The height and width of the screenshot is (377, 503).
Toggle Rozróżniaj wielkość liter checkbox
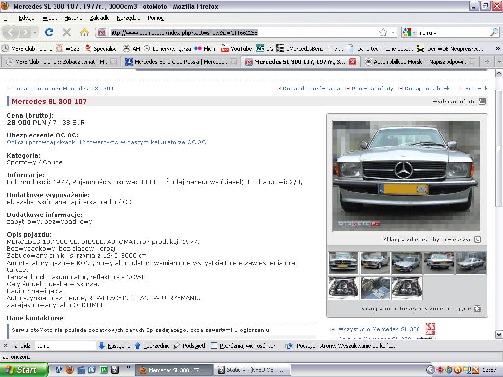214,346
